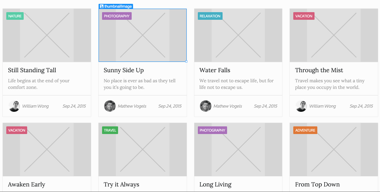The width and height of the screenshot is (380, 192).
Task: Click the resize handle of selected thumbnail
Action: pyautogui.click(x=186, y=61)
